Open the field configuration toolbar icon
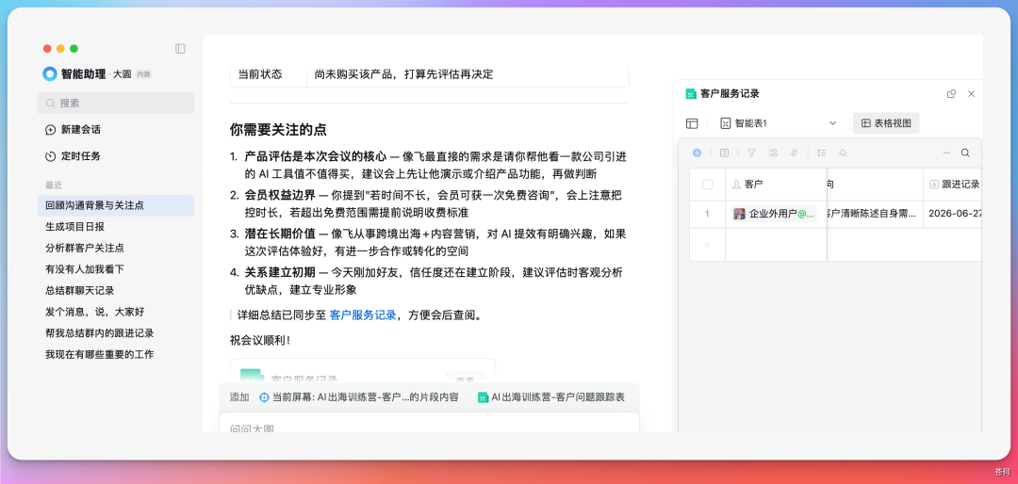Image resolution: width=1018 pixels, height=484 pixels. (725, 153)
